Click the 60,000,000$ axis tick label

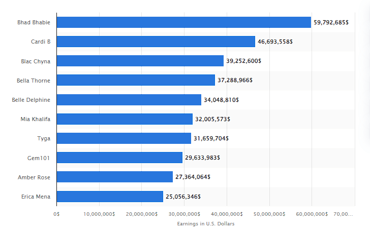tap(312, 214)
